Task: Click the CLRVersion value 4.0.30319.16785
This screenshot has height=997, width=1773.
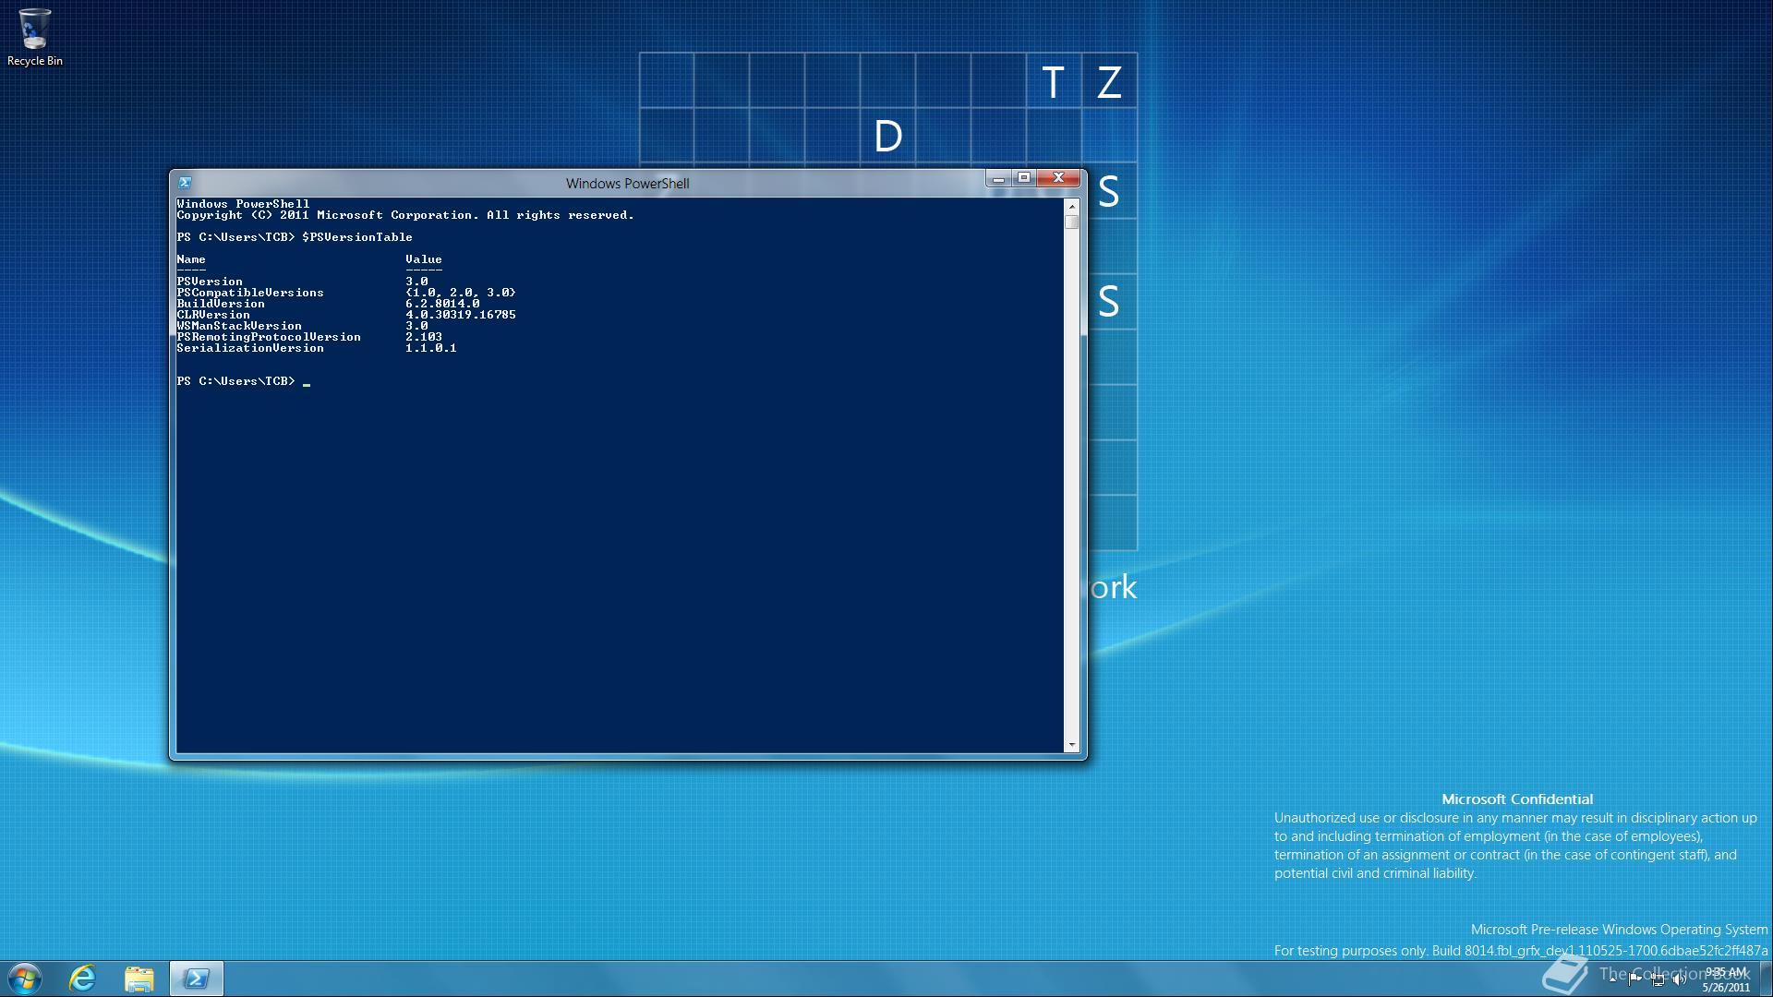Action: 461,315
